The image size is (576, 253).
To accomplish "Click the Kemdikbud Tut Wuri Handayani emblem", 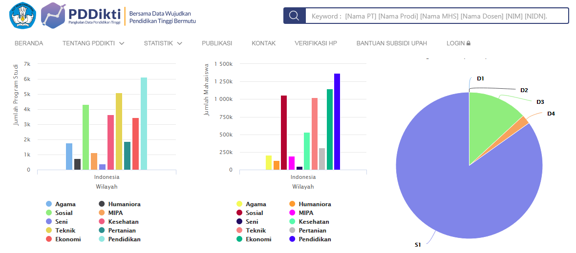I will (x=22, y=15).
